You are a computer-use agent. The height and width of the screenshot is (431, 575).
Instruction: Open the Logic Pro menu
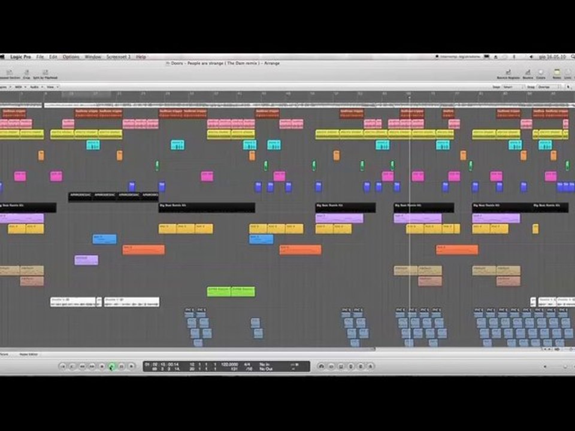click(20, 57)
